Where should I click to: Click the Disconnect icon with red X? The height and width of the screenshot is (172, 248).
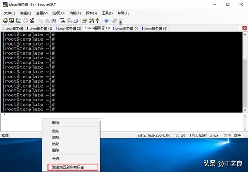pos(32,21)
